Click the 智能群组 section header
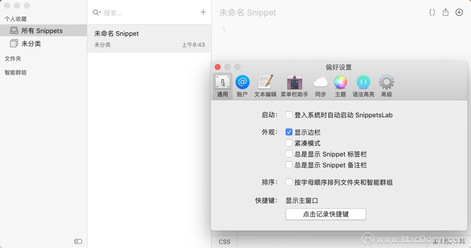The image size is (471, 248). (16, 72)
